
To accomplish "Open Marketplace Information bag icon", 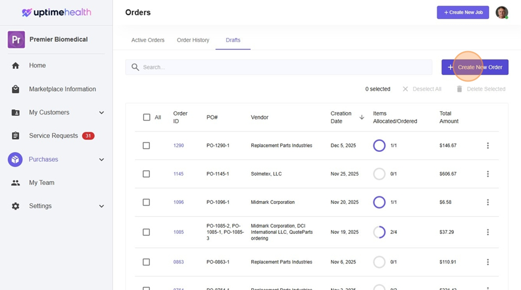I will coord(16,89).
